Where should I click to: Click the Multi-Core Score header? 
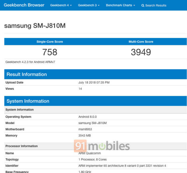click(141, 42)
